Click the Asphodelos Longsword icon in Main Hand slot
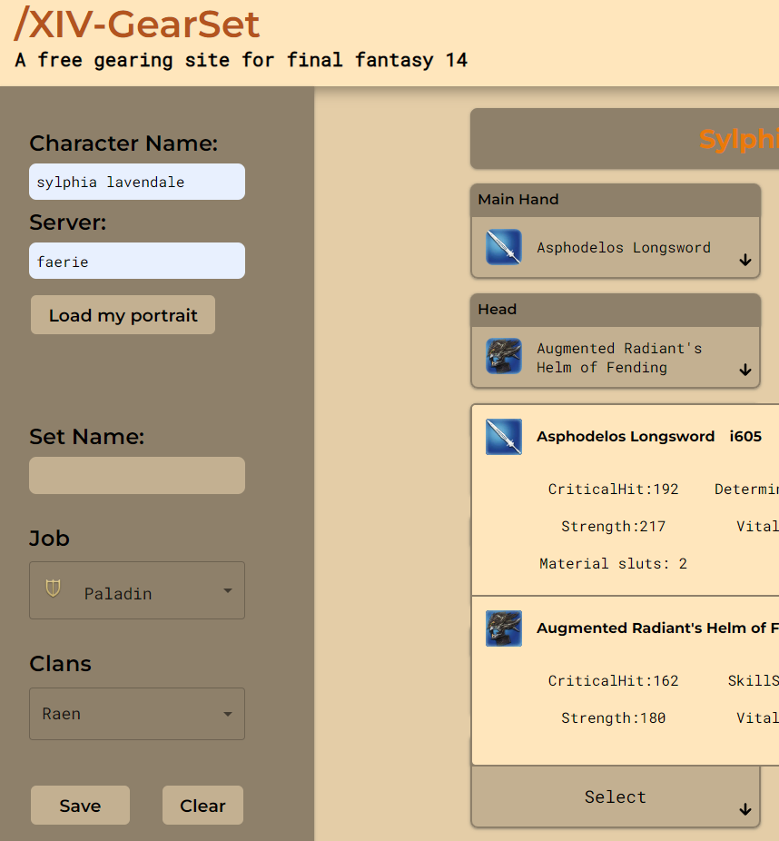Viewport: 779px width, 841px height. (503, 247)
